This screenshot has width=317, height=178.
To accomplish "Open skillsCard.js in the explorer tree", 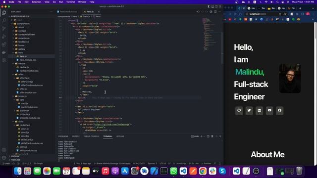I will pyautogui.click(x=27, y=139).
